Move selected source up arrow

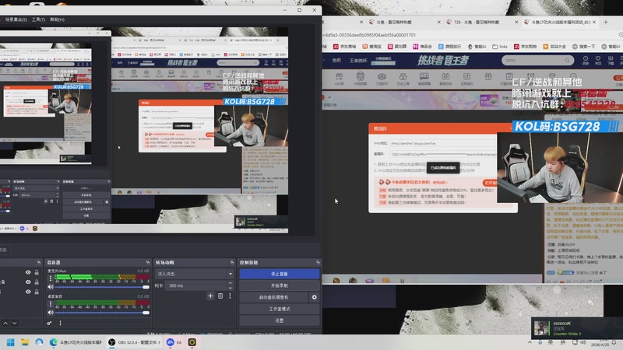point(5,323)
